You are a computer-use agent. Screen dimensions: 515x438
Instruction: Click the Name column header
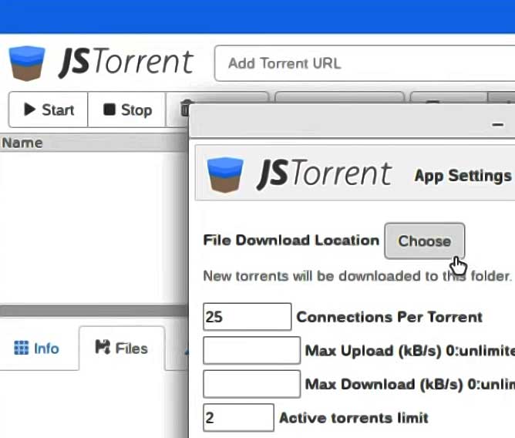click(94, 143)
